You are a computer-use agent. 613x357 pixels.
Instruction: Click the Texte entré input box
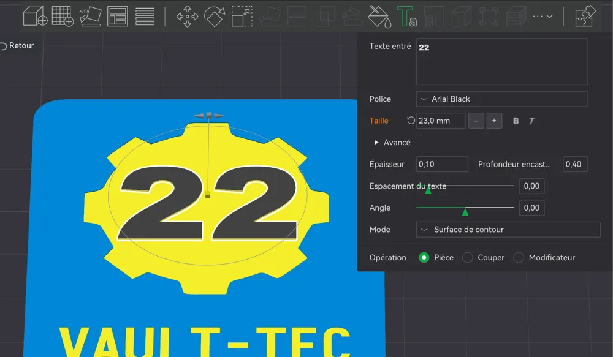(502, 61)
